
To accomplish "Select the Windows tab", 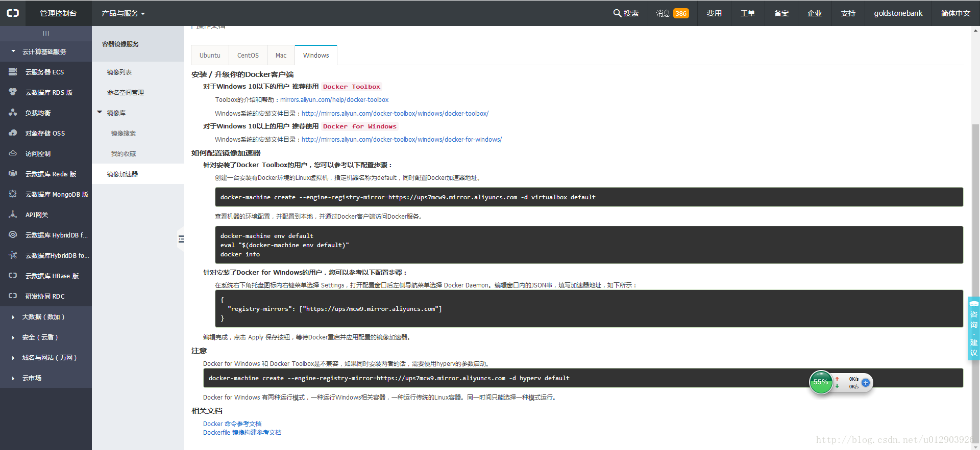I will [316, 55].
